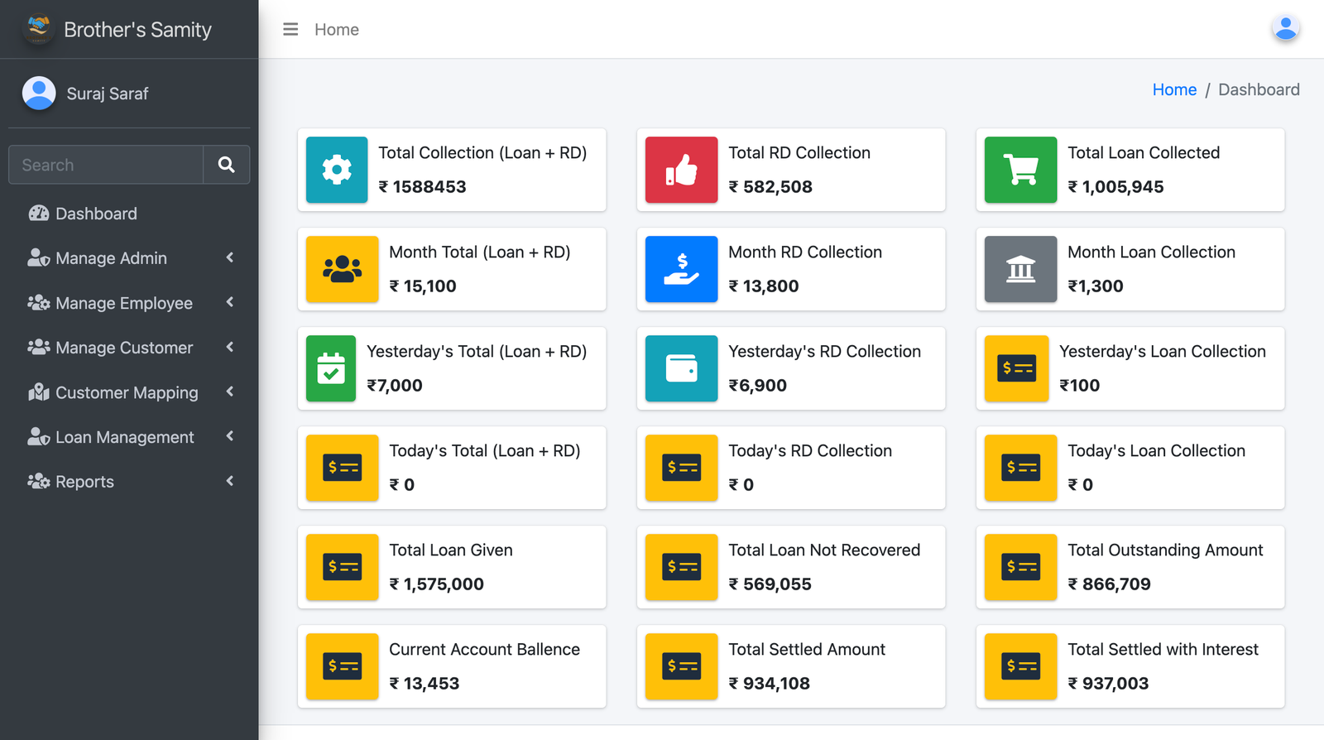
Task: Expand the Manage Employee chevron
Action: (x=230, y=302)
